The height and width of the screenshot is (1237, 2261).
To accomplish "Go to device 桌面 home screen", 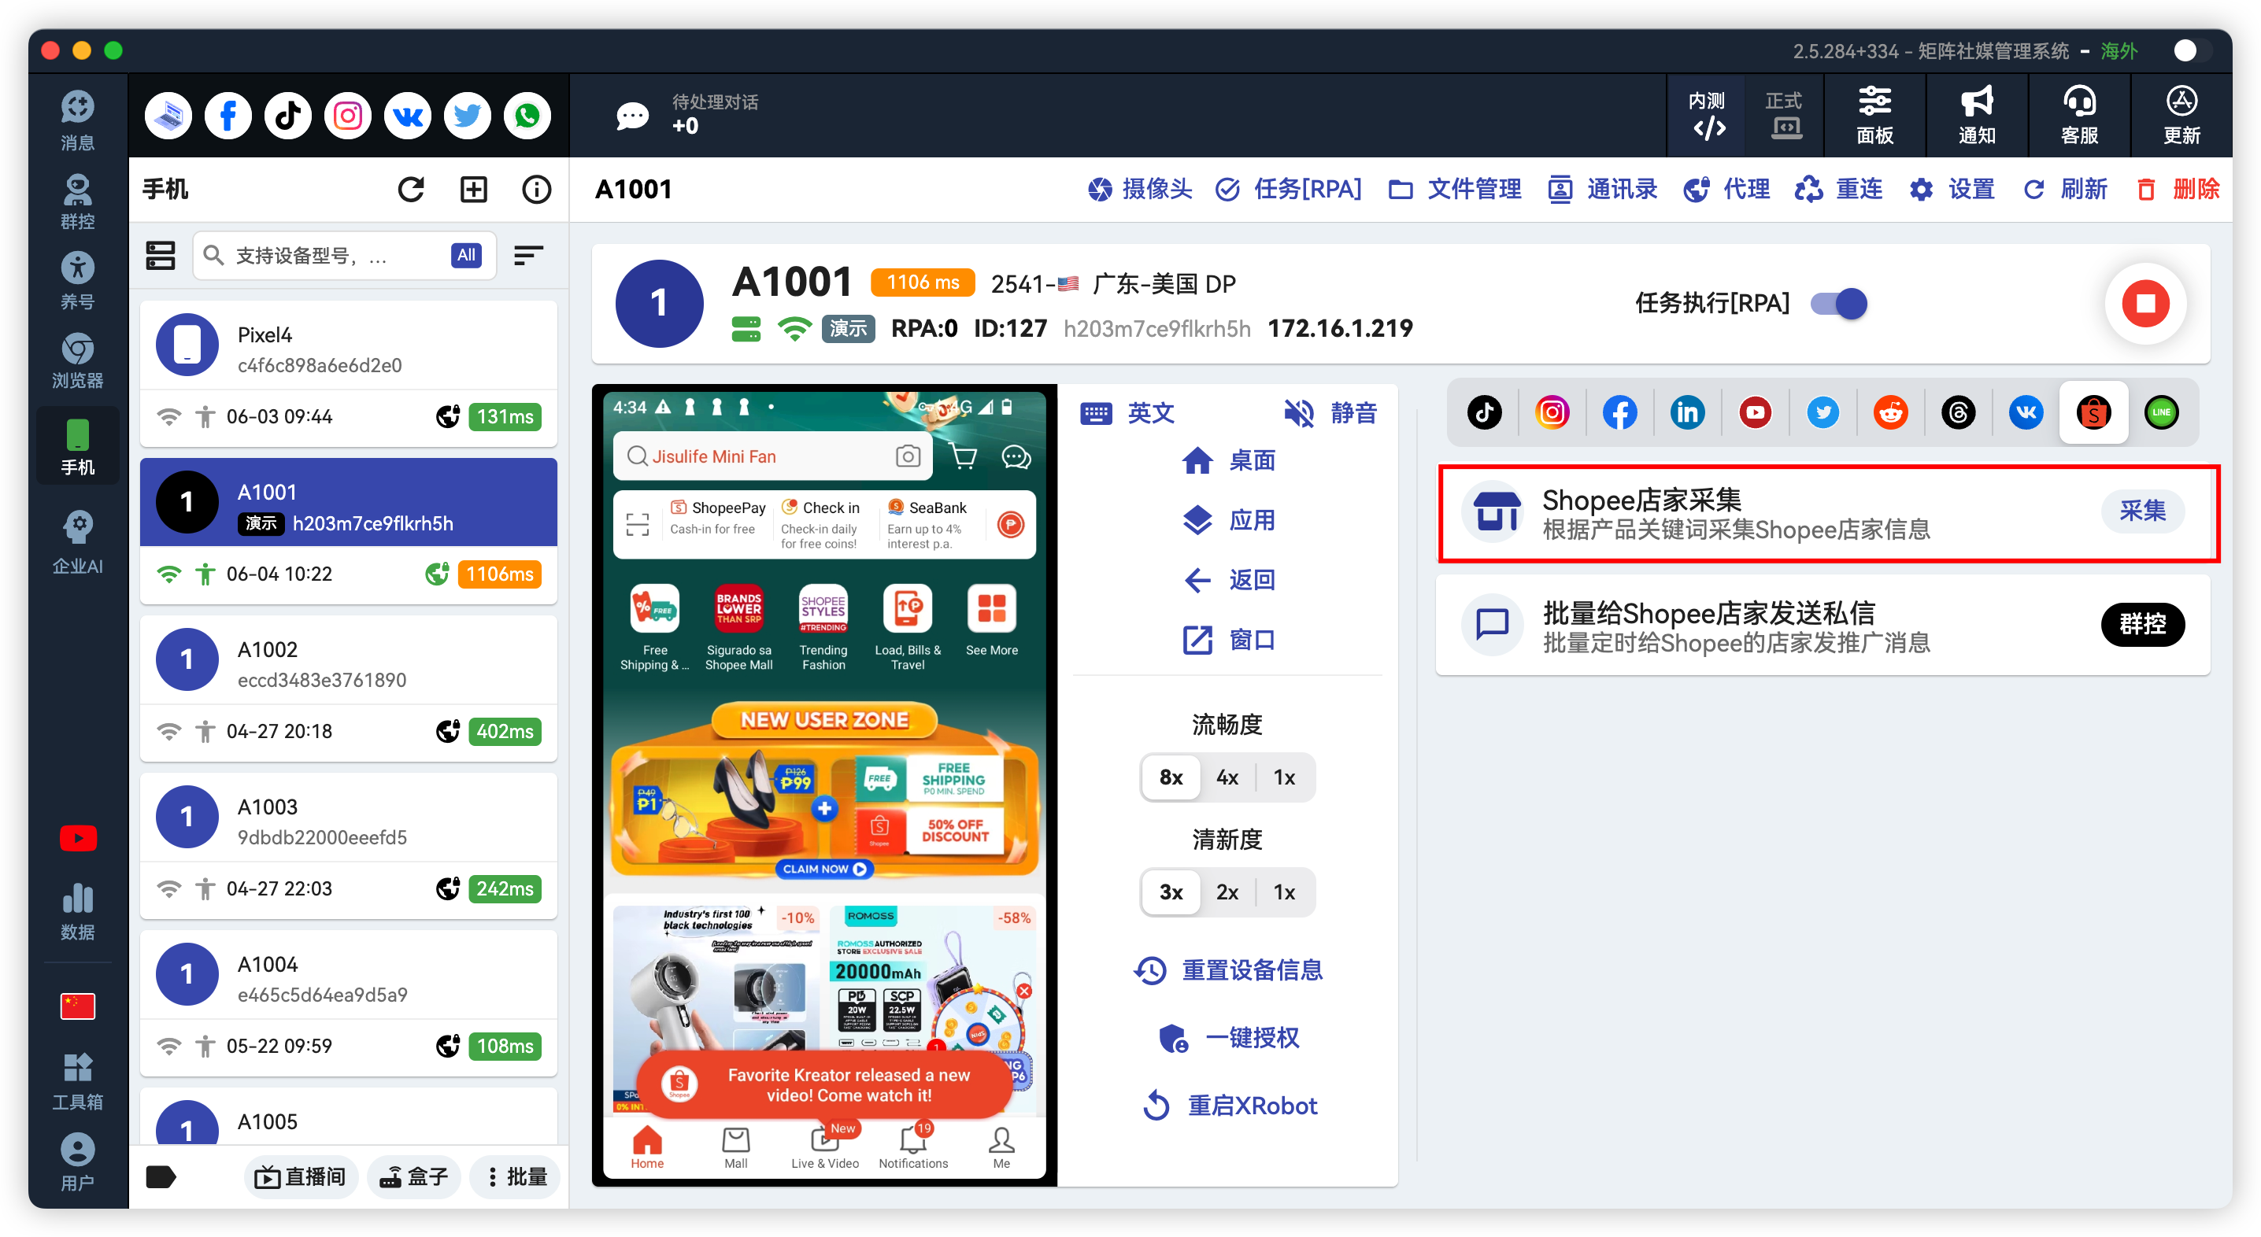I will point(1228,460).
